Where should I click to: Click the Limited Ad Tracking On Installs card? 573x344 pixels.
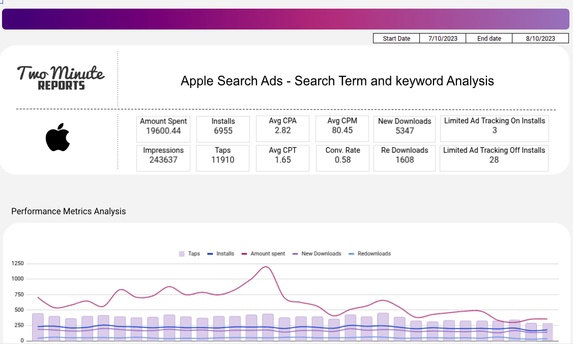click(x=494, y=129)
